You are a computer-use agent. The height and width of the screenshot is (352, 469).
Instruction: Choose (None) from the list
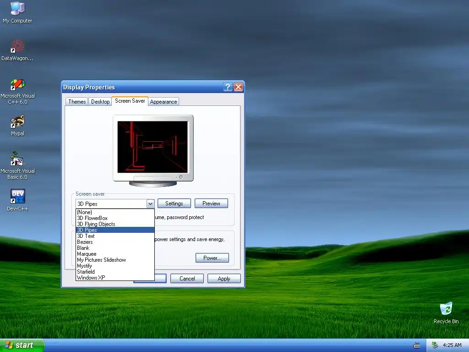115,212
